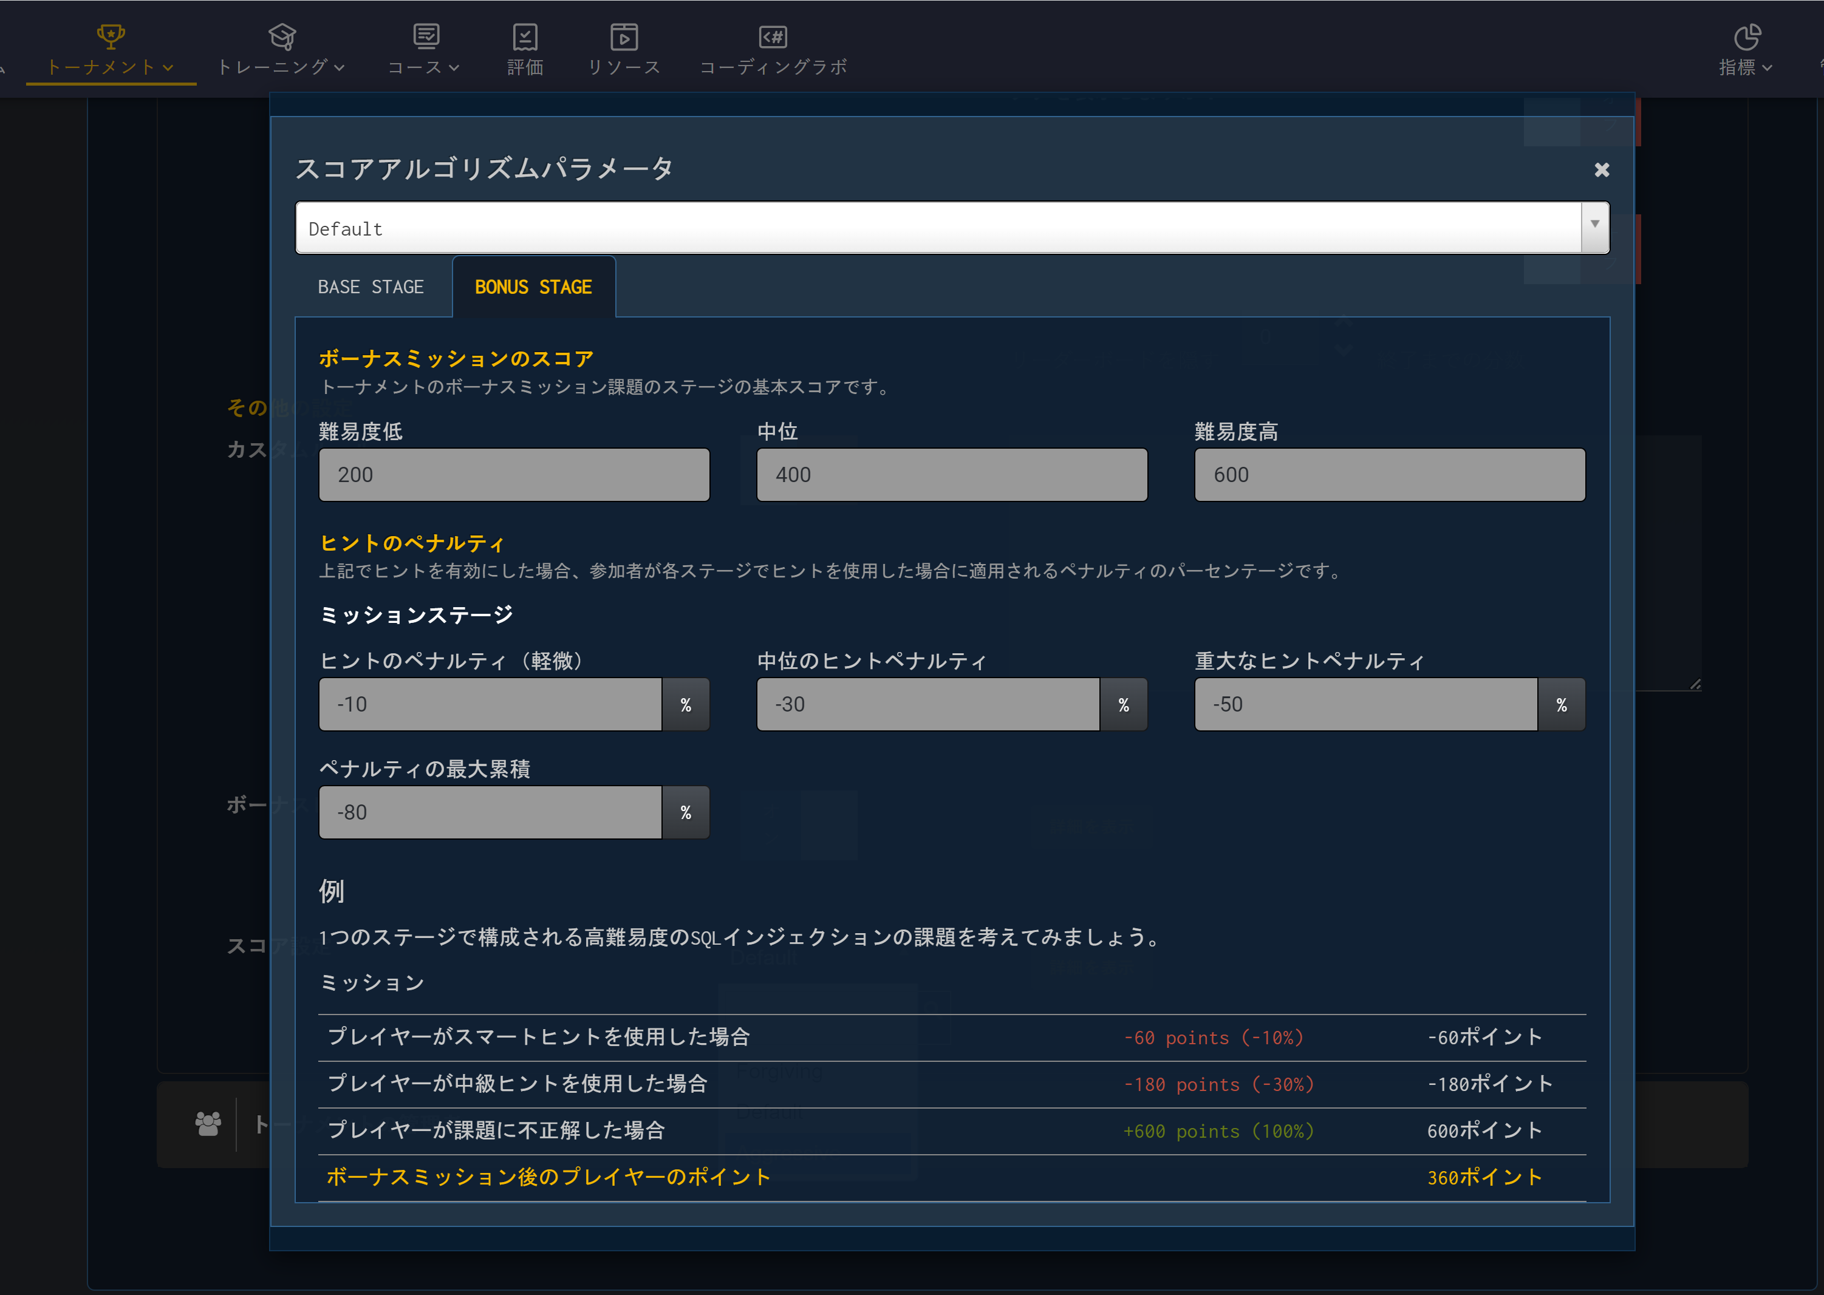Click the '600ポイント' cell
This screenshot has width=1824, height=1295.
[x=1485, y=1130]
